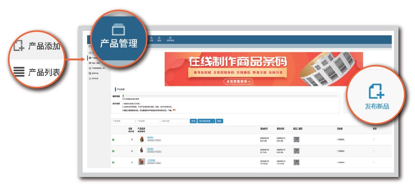This screenshot has width=415, height=190.
Task: Open the first product's QR code
Action: click(x=296, y=139)
